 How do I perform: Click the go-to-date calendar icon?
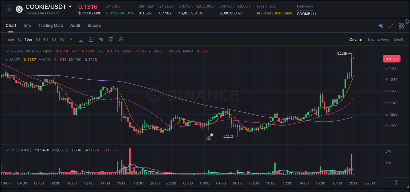tap(81, 39)
